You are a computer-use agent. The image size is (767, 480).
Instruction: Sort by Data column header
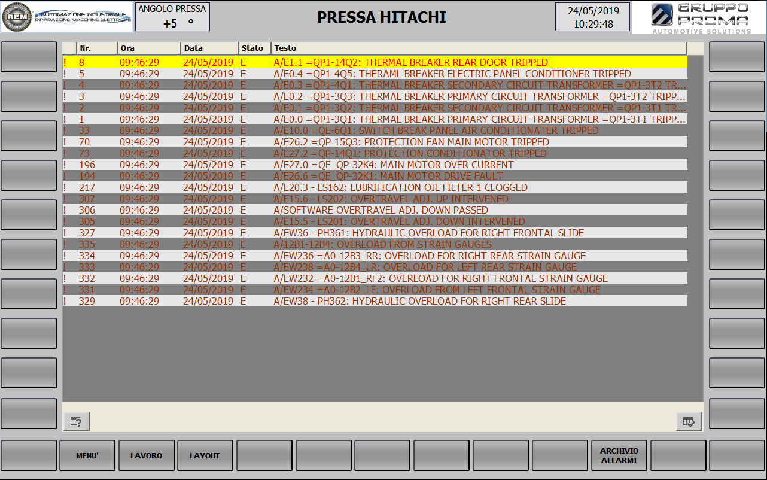coord(209,48)
